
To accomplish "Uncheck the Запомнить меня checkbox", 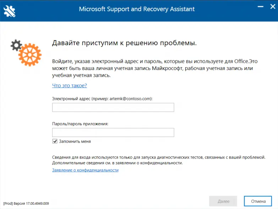I will coord(55,141).
